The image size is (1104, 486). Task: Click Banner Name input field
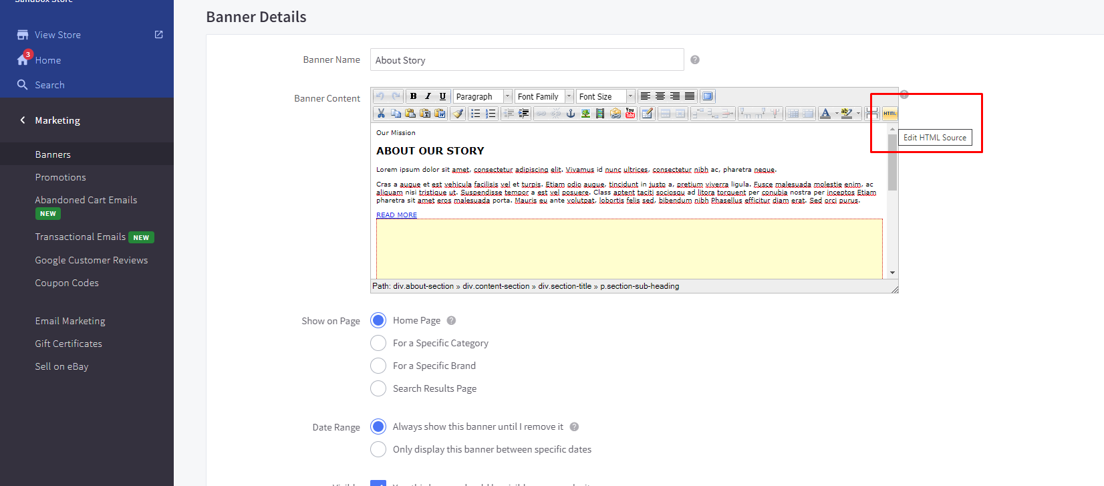(x=527, y=59)
